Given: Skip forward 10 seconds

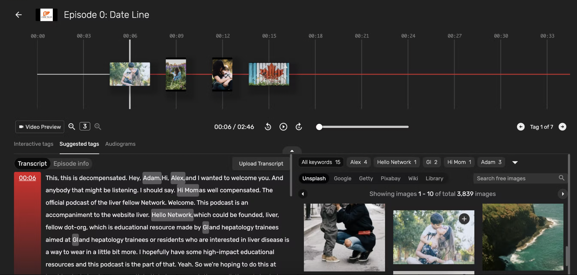Looking at the screenshot, I should tap(299, 127).
